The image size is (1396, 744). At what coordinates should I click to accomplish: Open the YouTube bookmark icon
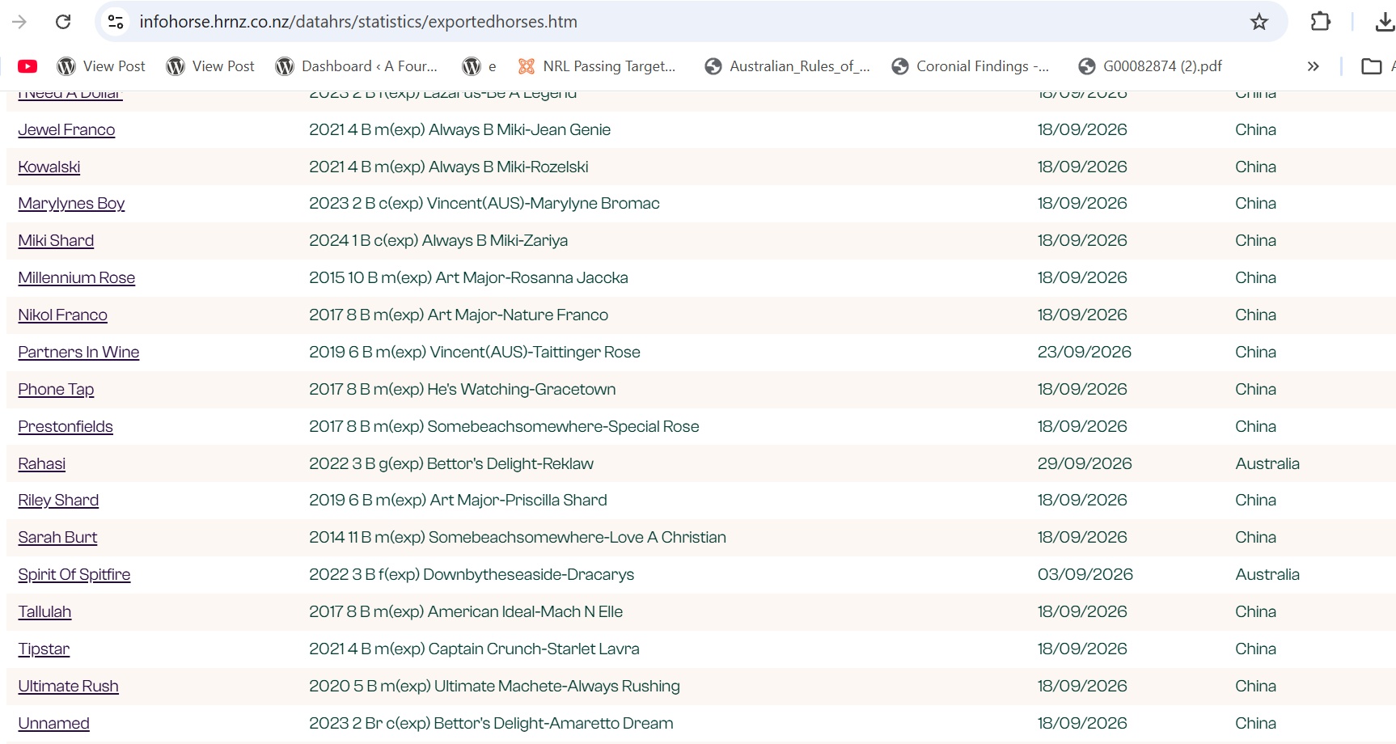27,66
